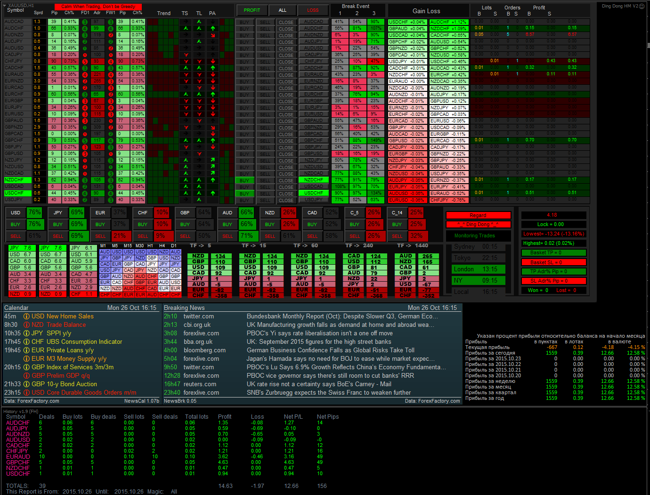The height and width of the screenshot is (495, 650).
Task: Click the FD1 circle indicator for CHFJPY
Action: pos(84,61)
